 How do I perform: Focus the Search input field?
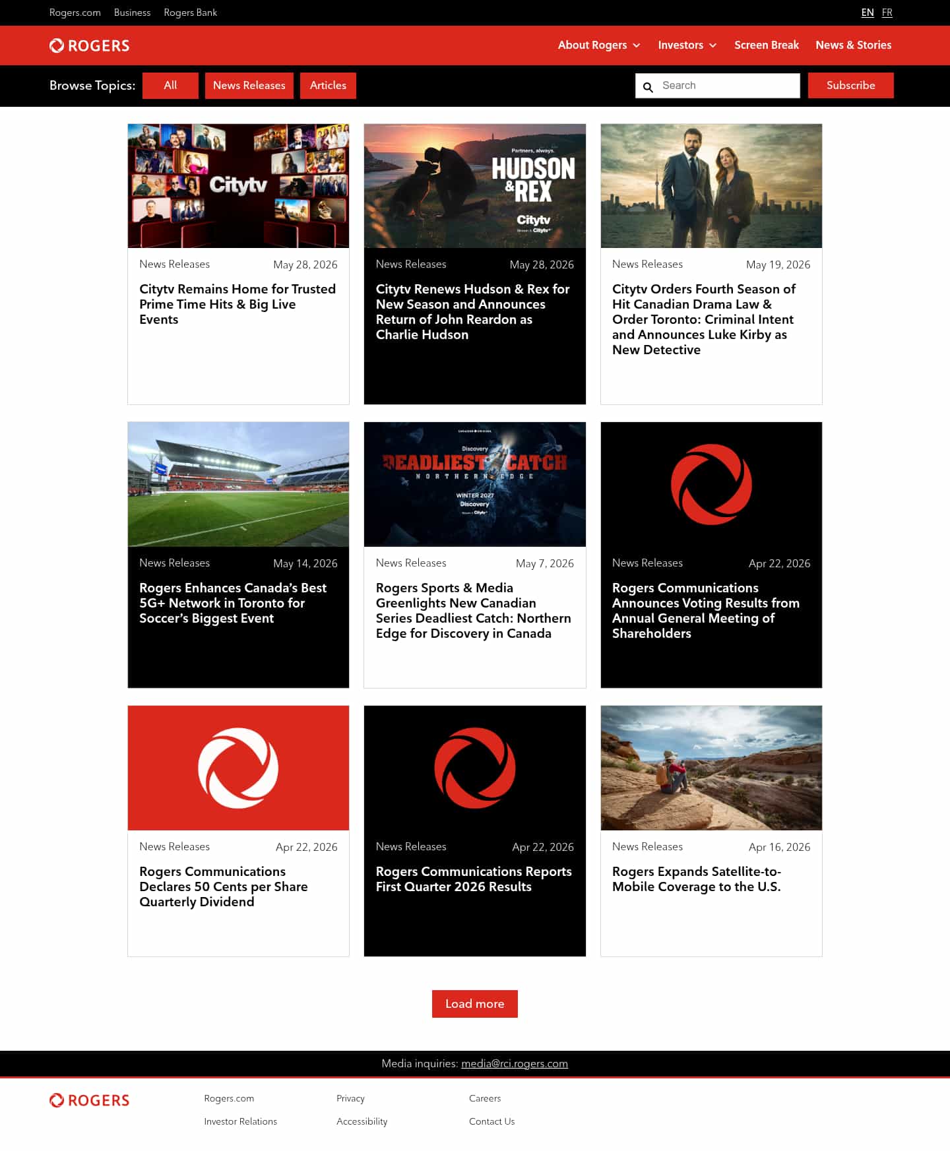click(x=718, y=86)
